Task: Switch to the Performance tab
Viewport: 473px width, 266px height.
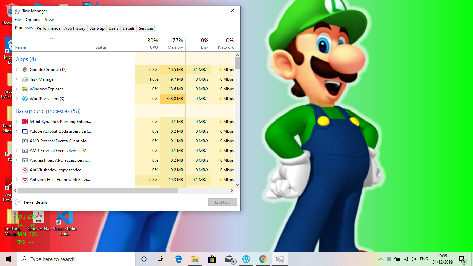Action: coord(48,28)
